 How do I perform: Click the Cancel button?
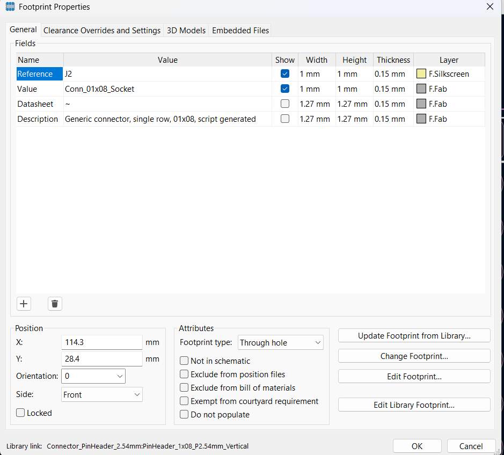pyautogui.click(x=471, y=446)
